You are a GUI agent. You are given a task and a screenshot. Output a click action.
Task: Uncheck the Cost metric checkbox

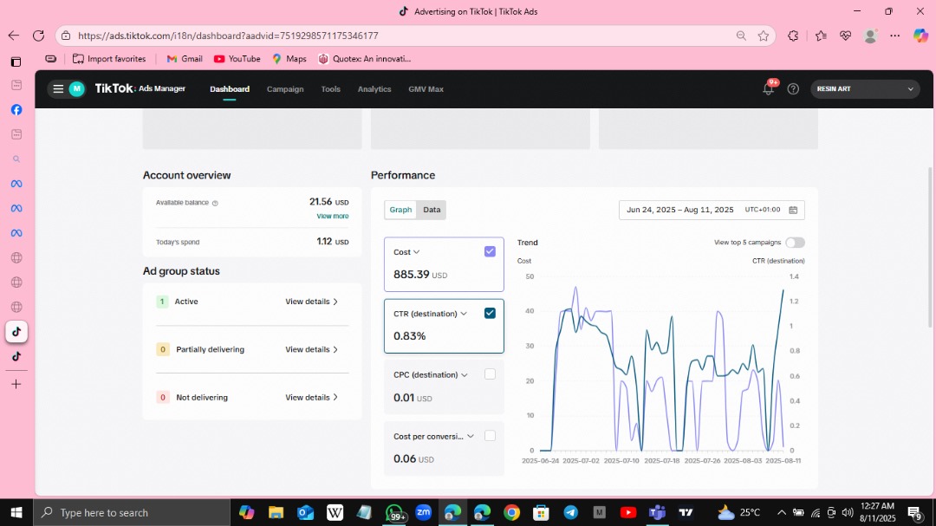click(490, 251)
